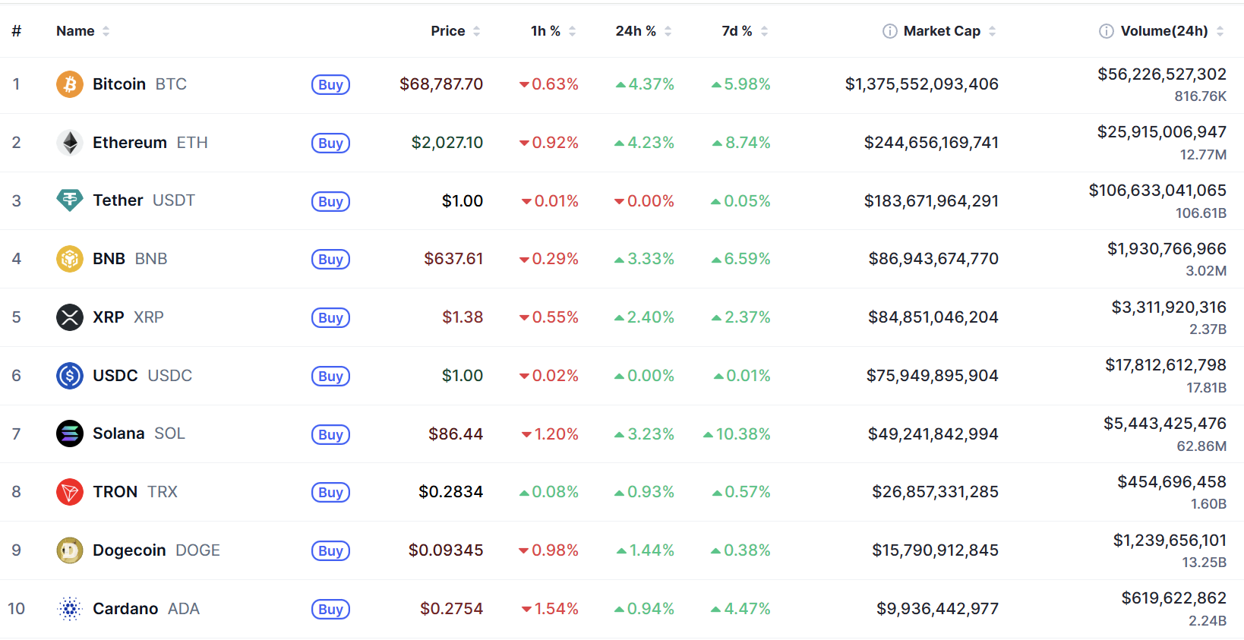Viewport: 1244px width, 640px height.
Task: Click BNB price $637.61
Action: 453,259
